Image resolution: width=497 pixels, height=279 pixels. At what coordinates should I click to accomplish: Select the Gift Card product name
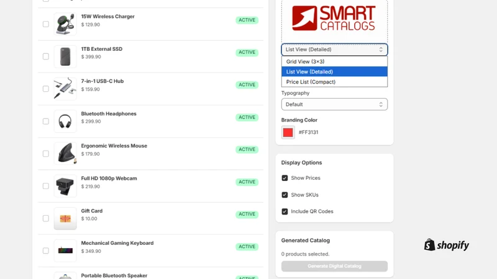pyautogui.click(x=92, y=211)
